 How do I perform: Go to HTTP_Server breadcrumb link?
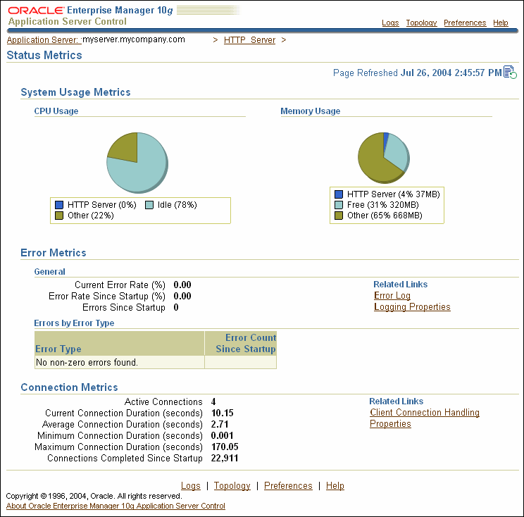click(249, 39)
